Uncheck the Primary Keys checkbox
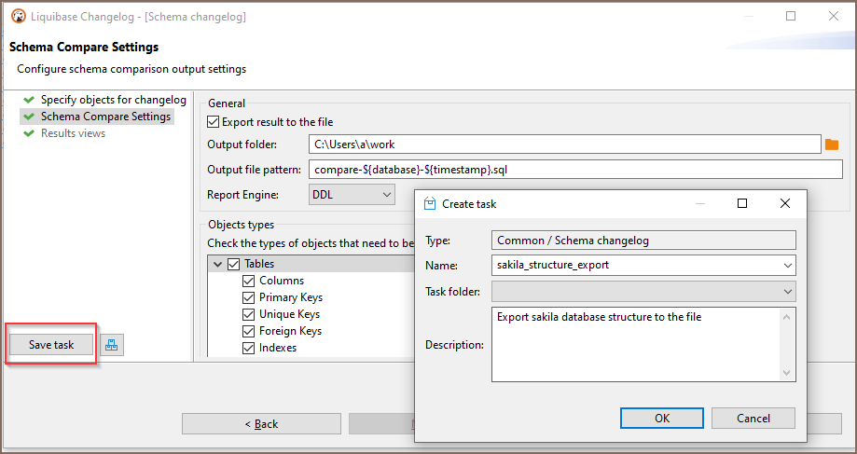 [249, 297]
